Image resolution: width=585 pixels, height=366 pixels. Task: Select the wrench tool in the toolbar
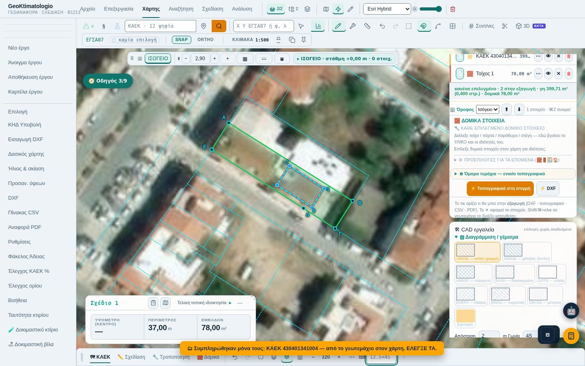point(353,26)
